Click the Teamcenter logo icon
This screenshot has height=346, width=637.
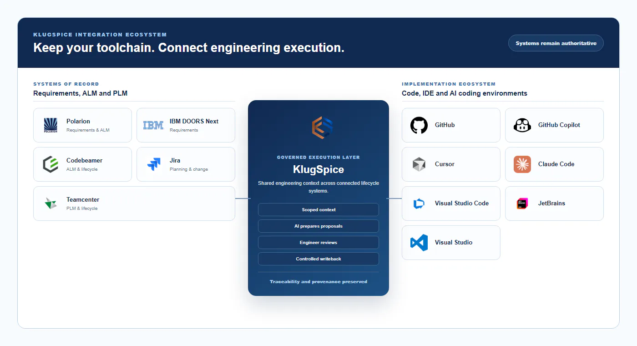51,204
